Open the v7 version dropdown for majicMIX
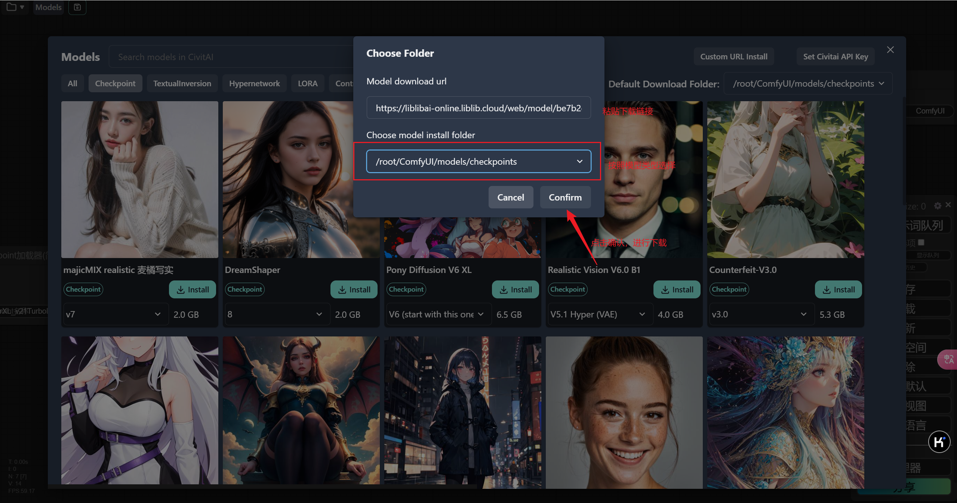The height and width of the screenshot is (503, 957). point(114,314)
